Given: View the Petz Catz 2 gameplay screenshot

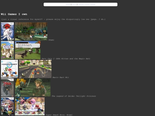Looking at the screenshot, I should click(28, 50).
